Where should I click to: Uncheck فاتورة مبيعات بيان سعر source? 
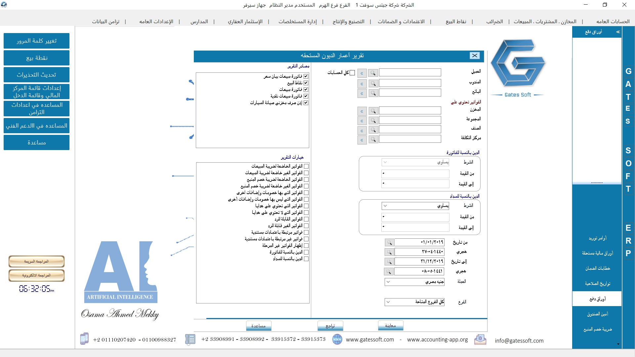[x=306, y=76]
